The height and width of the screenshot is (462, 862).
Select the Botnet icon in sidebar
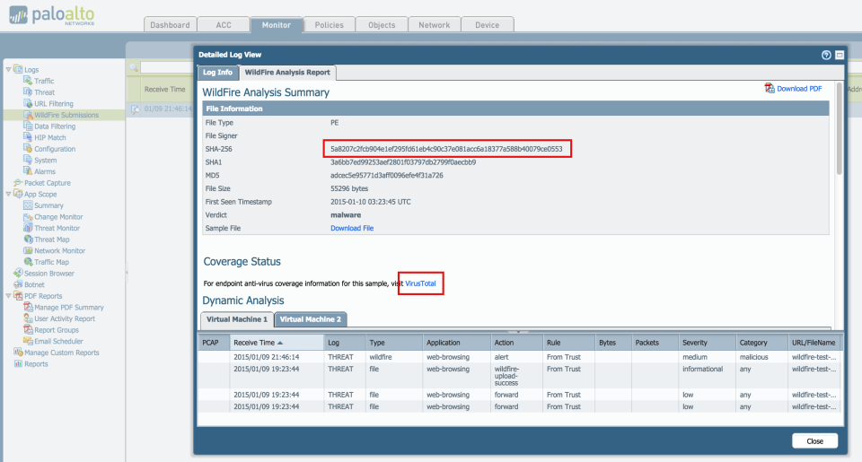pyautogui.click(x=18, y=284)
